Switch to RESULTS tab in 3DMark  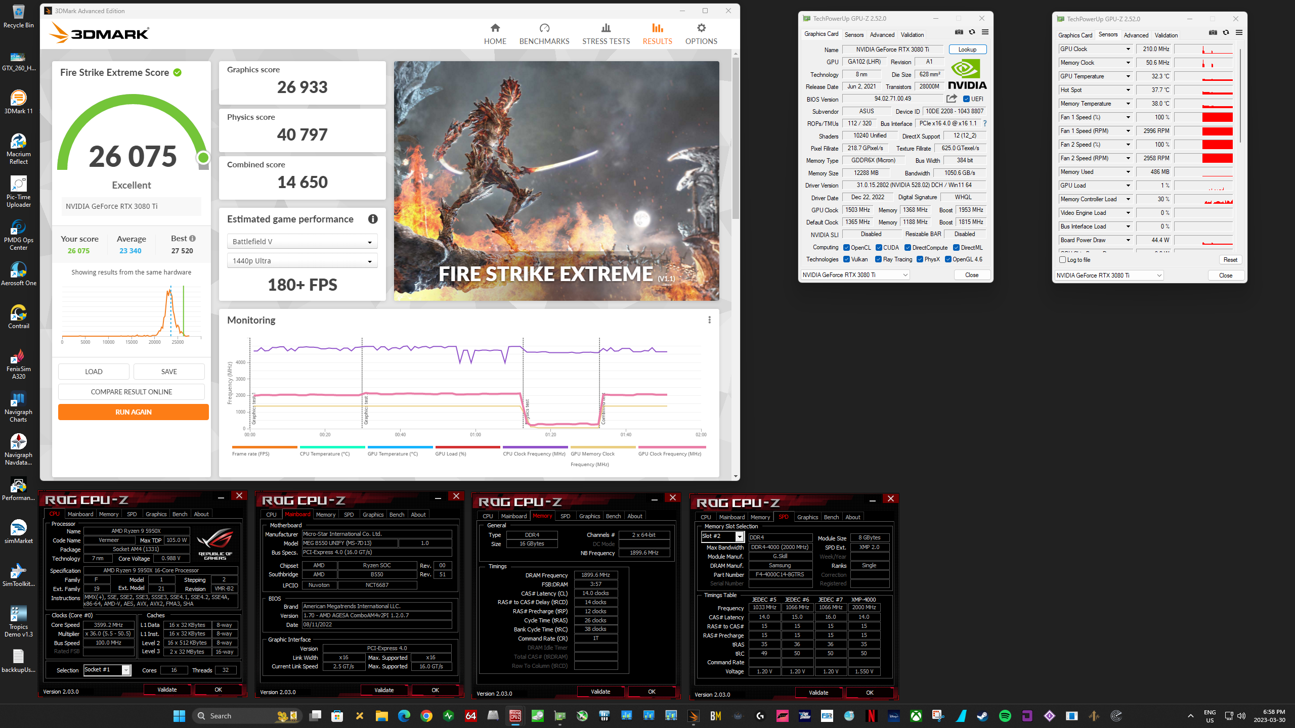(x=657, y=34)
